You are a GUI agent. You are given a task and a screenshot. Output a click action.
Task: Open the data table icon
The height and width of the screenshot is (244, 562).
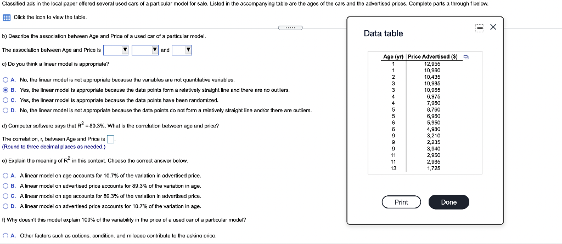[6, 18]
